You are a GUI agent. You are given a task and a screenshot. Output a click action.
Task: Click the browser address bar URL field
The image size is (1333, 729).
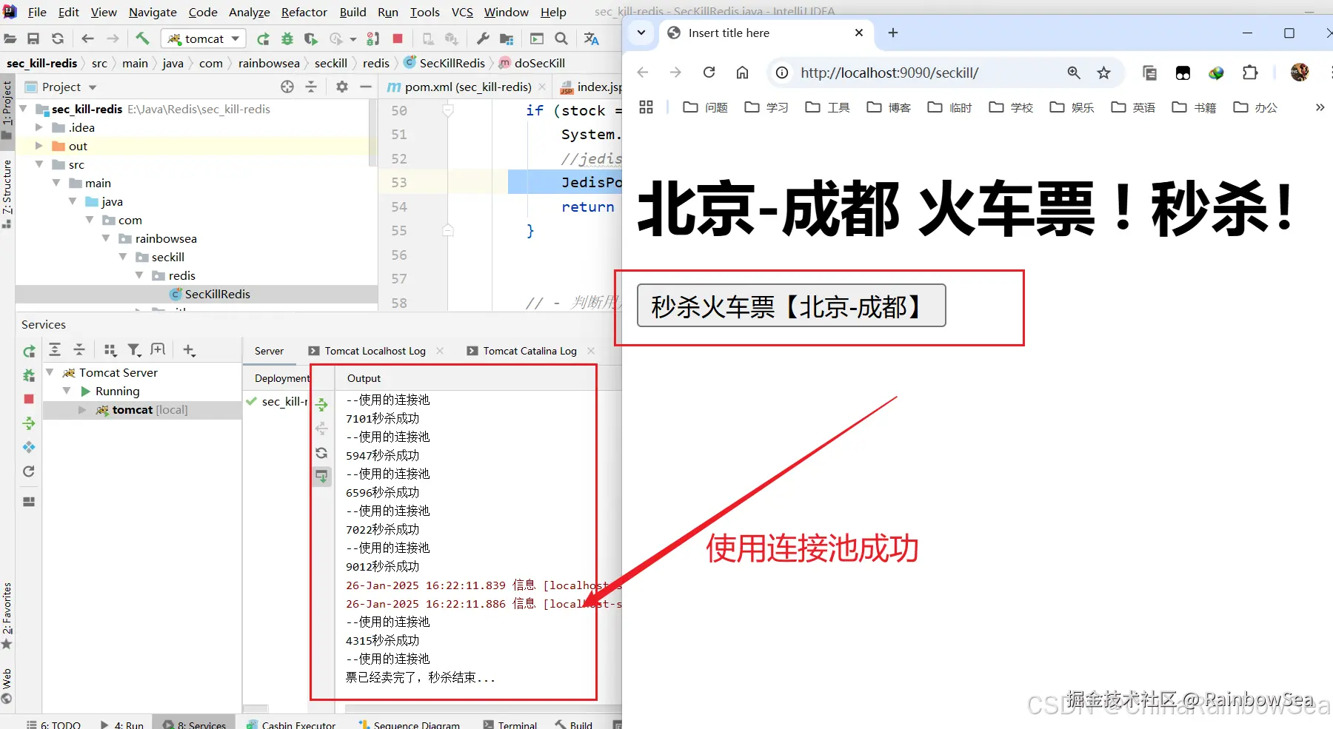click(x=889, y=72)
